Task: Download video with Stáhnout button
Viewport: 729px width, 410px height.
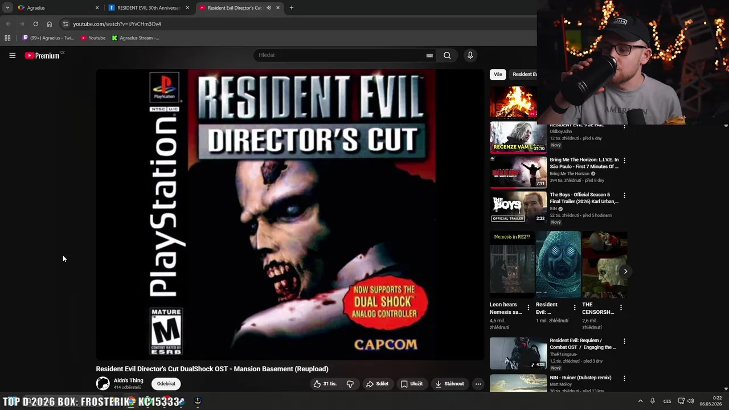Action: [x=449, y=384]
